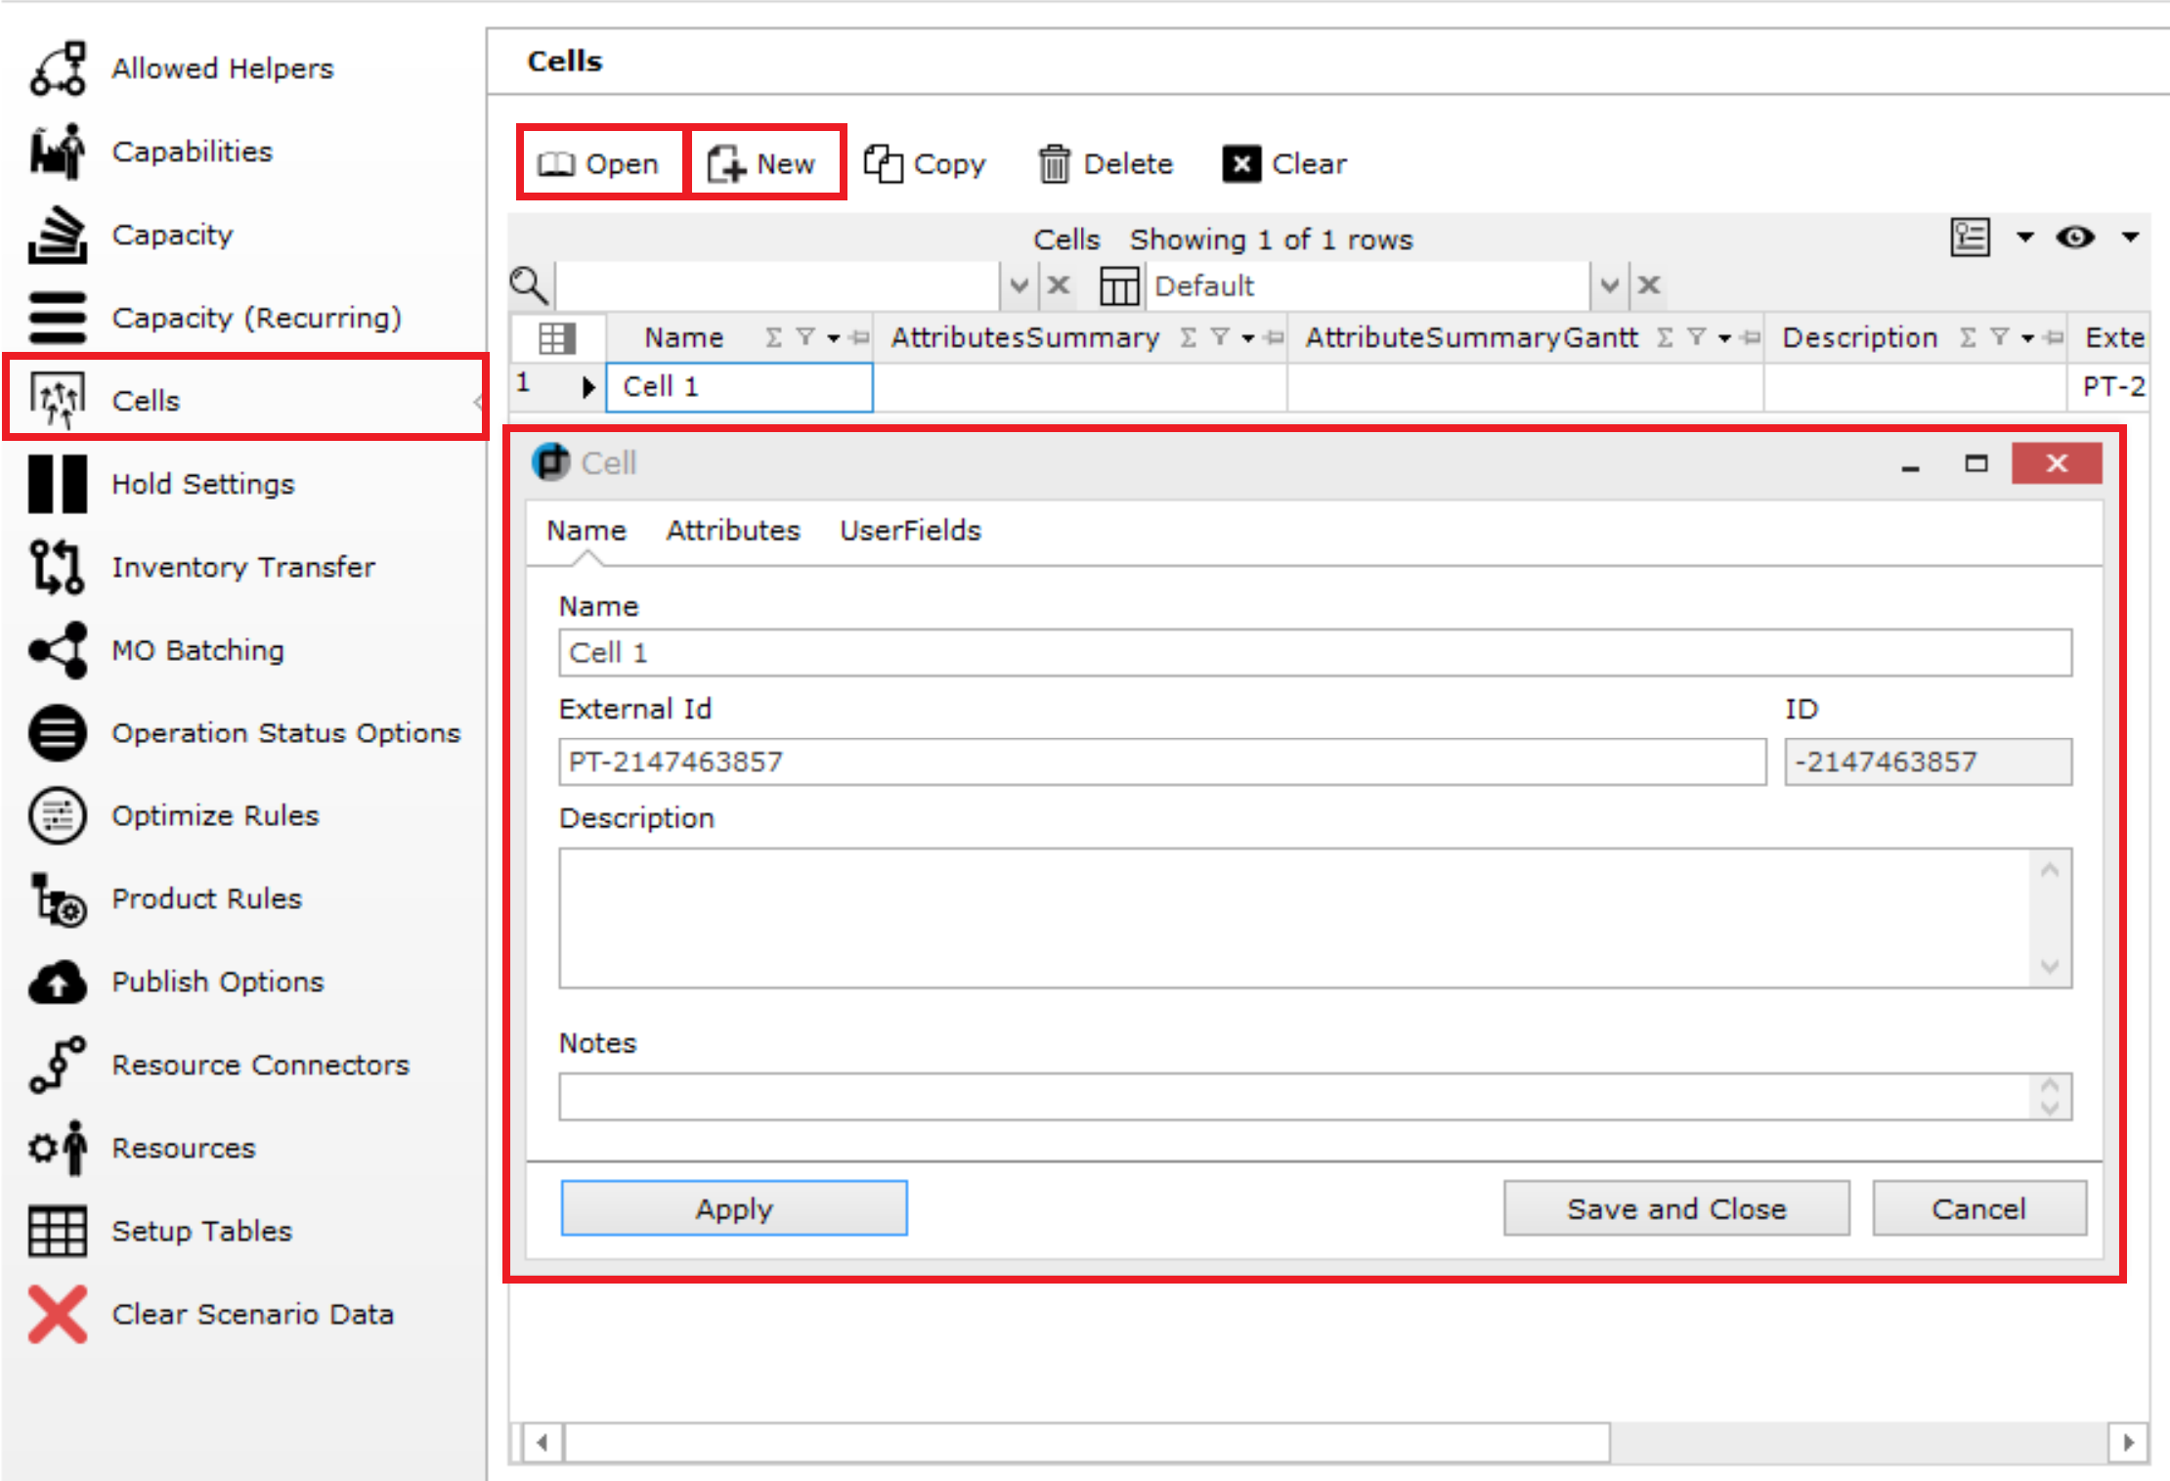
Task: Click summary sigma on Description column
Action: pyautogui.click(x=1969, y=338)
